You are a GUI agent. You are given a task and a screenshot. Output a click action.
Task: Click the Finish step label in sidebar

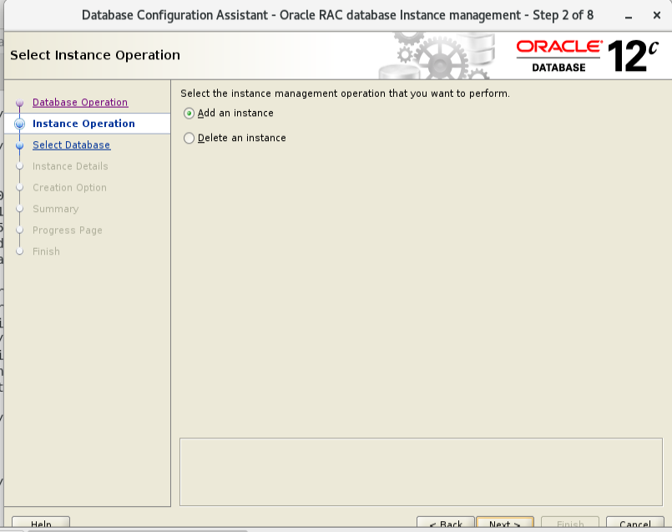click(46, 251)
